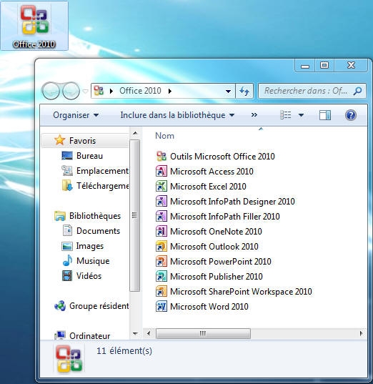Open the Outils Microsoft Office 2010 folder icon
Viewport: 373px width, 384px height.
(x=161, y=156)
